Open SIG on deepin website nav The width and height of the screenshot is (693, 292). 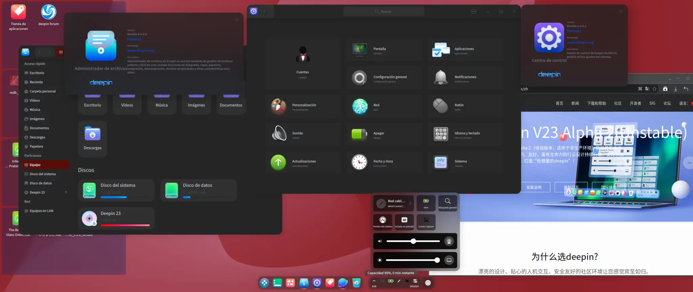click(652, 103)
